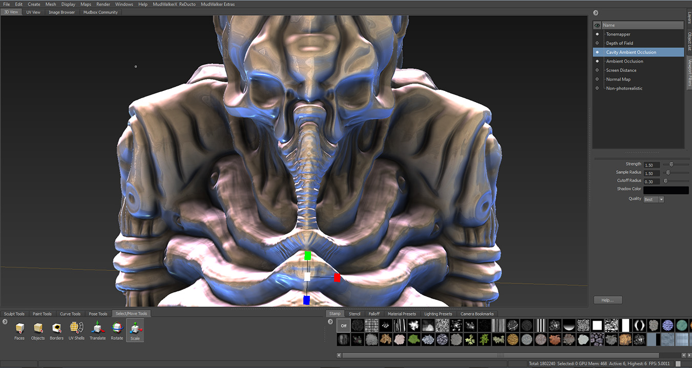
Task: Enable the Depth of Field filter
Action: pyautogui.click(x=597, y=43)
